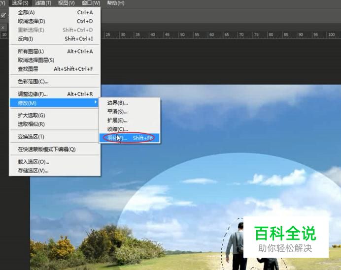Open the 视图(V) menu
This screenshot has width=341, height=270.
67,3
